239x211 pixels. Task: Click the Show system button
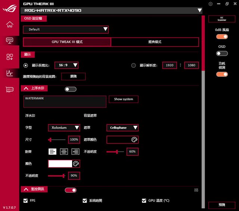pyautogui.click(x=124, y=99)
